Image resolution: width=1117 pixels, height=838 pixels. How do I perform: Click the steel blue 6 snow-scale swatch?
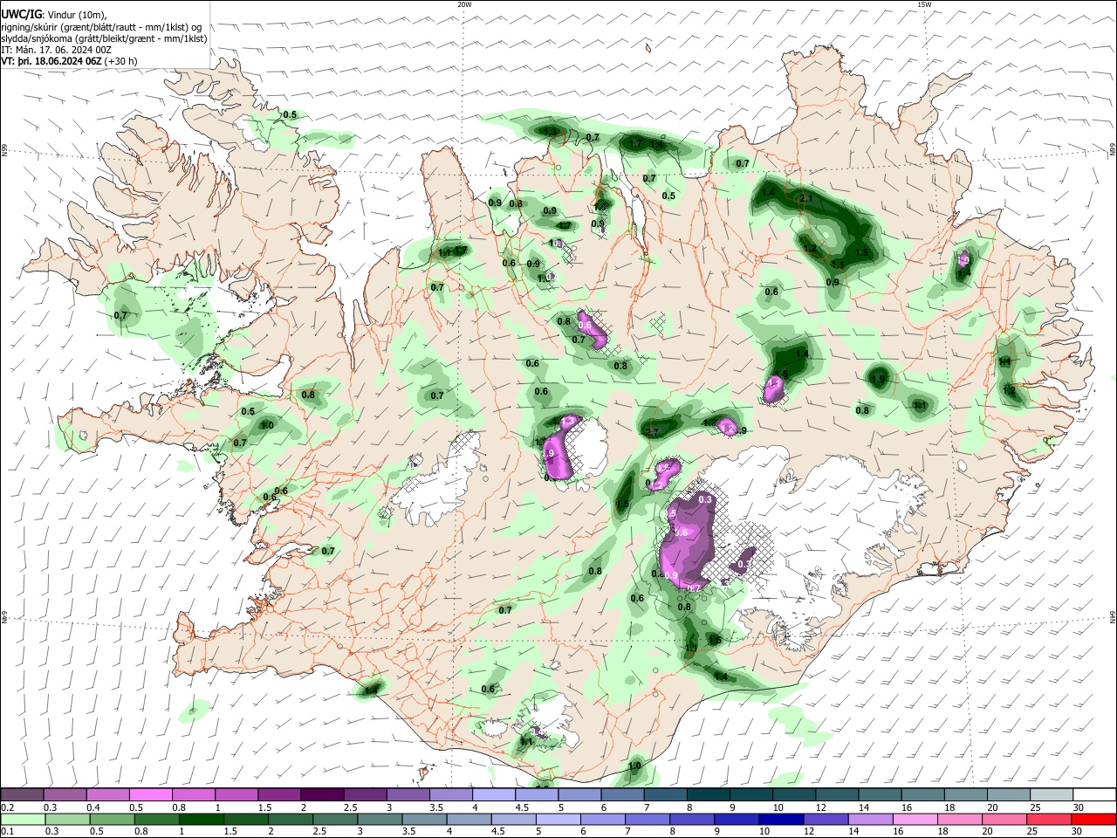pyautogui.click(x=622, y=794)
